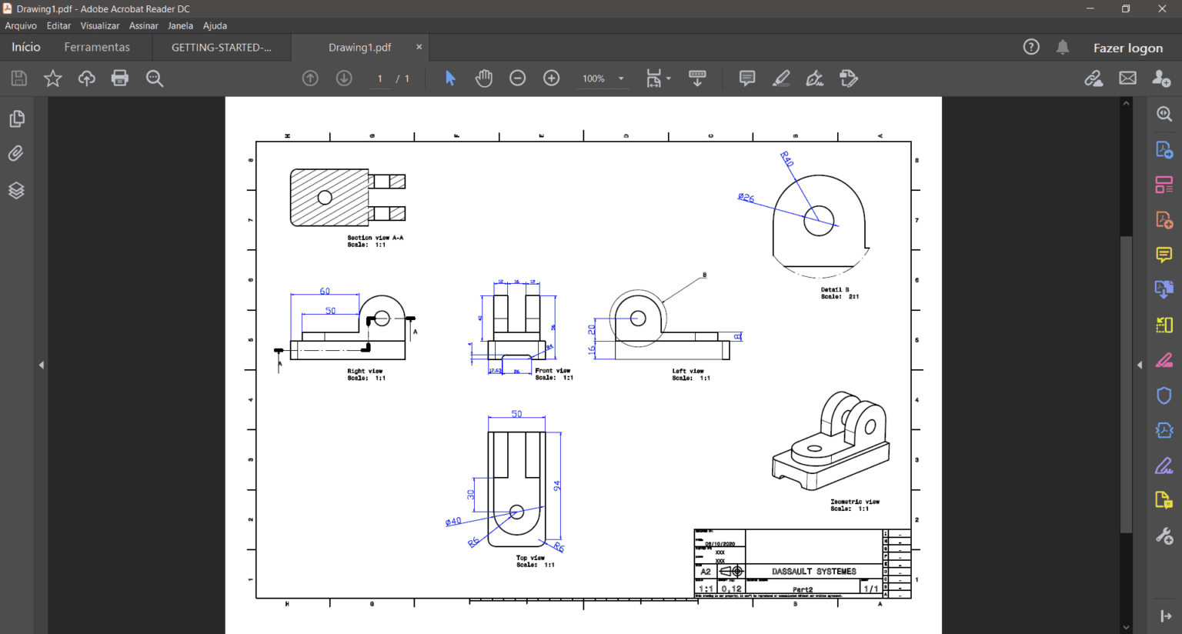Viewport: 1182px width, 634px height.
Task: Add a sticky note comment
Action: (746, 78)
